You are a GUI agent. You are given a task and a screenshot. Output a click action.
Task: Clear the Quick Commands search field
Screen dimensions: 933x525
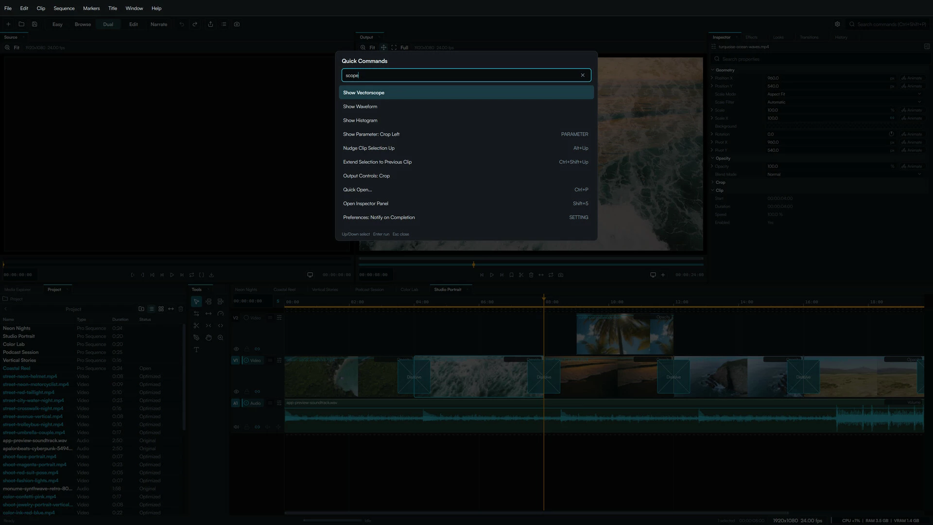[x=583, y=75]
